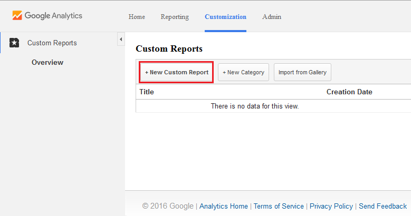The image size is (411, 216).
Task: Open the Analytics Home link
Action: point(224,207)
